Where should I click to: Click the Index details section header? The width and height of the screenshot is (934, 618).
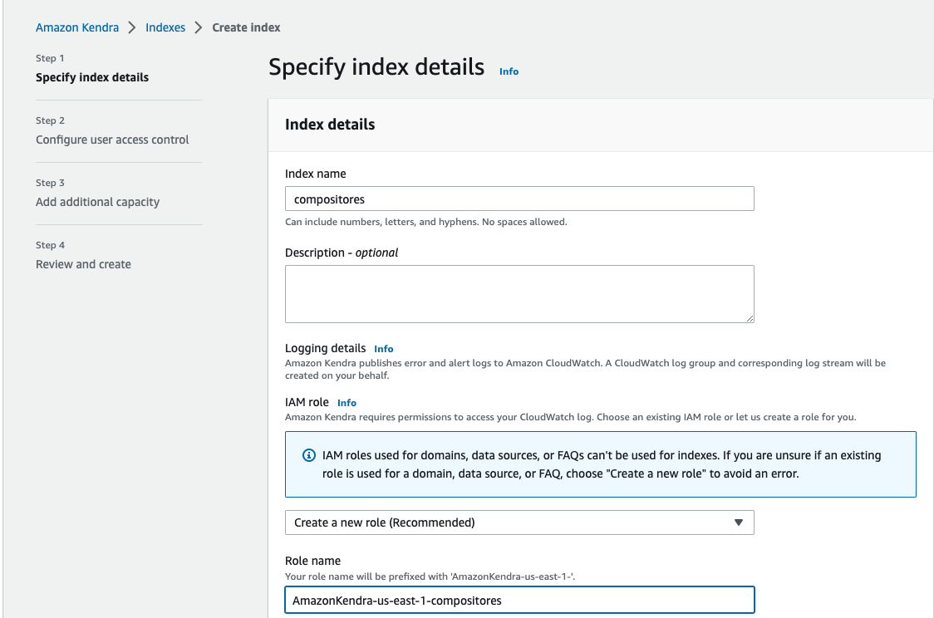click(330, 125)
